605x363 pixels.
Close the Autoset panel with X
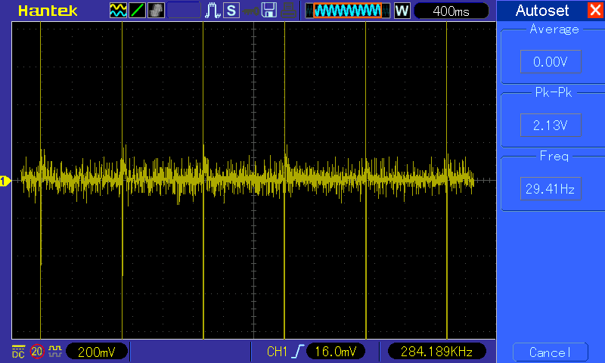pyautogui.click(x=595, y=10)
